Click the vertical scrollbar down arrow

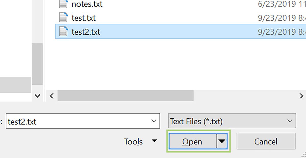click(x=37, y=96)
